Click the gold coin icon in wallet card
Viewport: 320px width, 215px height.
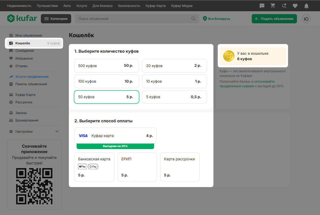tap(229, 56)
